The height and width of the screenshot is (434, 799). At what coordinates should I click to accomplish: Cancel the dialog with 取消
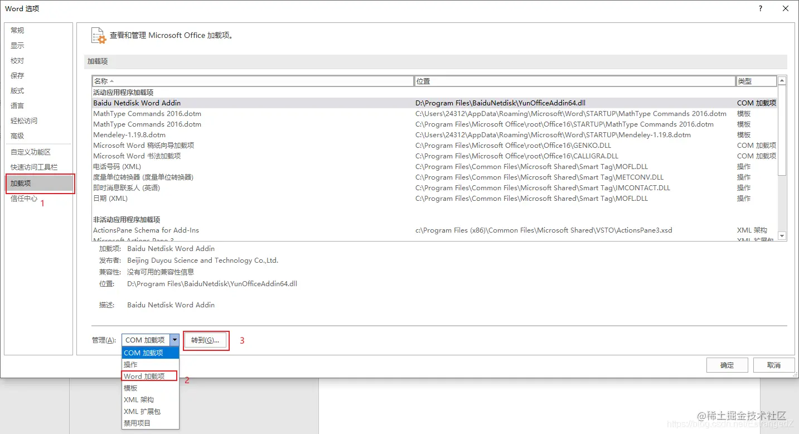[x=774, y=365]
